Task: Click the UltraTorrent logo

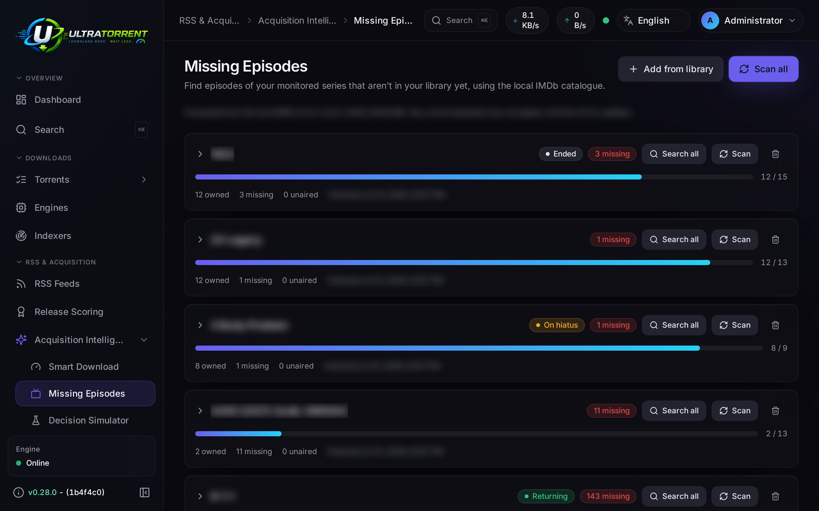Action: (82, 35)
